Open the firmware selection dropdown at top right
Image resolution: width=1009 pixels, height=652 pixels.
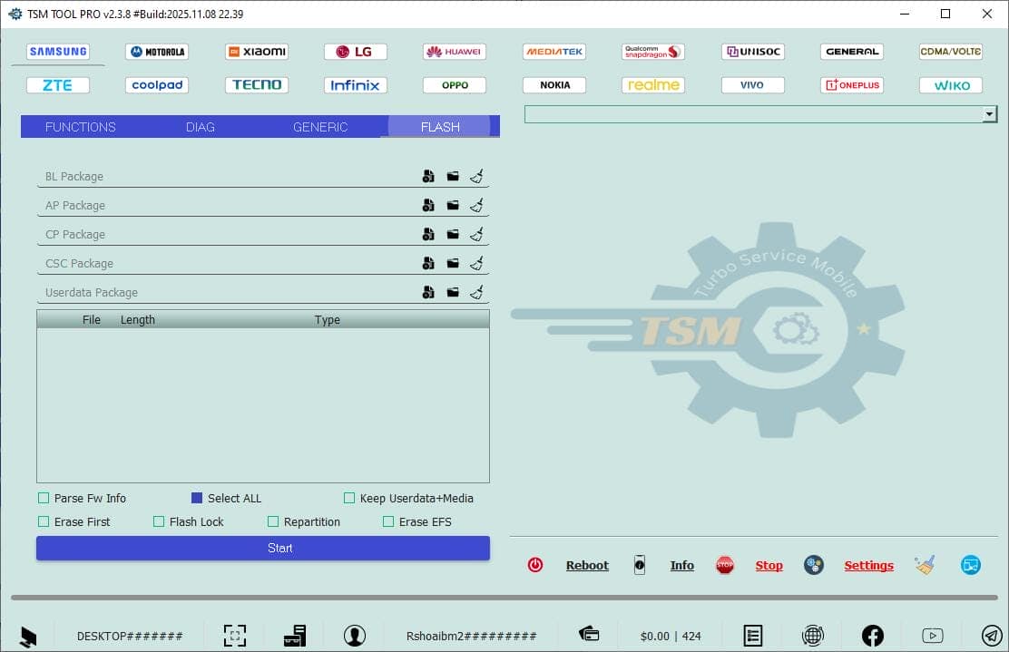click(989, 114)
